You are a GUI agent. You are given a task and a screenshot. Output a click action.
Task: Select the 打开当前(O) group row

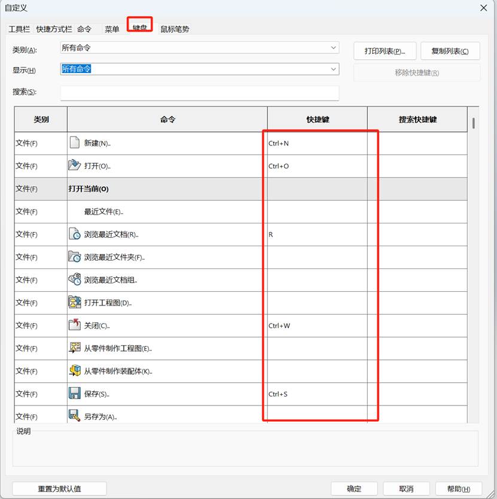click(x=167, y=189)
